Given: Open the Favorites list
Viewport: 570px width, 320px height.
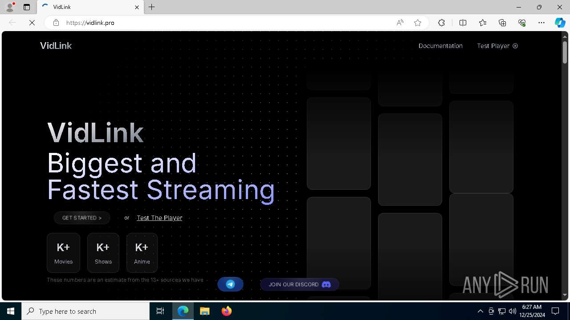Looking at the screenshot, I should pos(483,23).
